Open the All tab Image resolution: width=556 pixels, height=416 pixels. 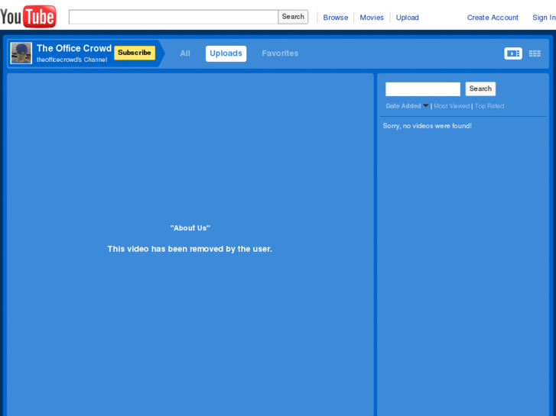[x=185, y=53]
